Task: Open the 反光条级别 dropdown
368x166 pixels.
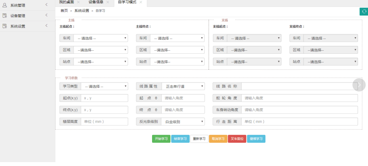Action: [x=183, y=121]
